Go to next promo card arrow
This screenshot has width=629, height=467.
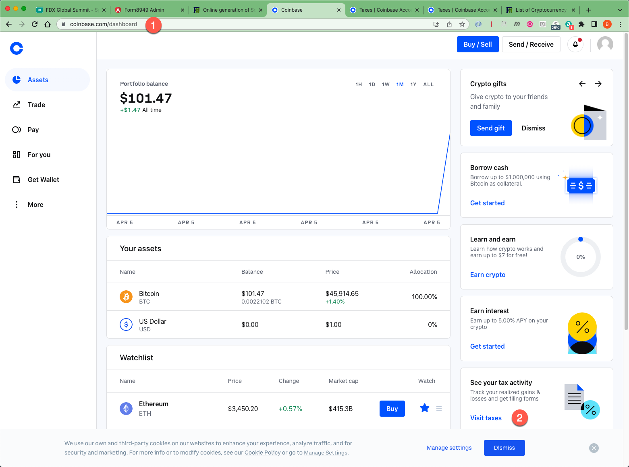click(x=598, y=84)
